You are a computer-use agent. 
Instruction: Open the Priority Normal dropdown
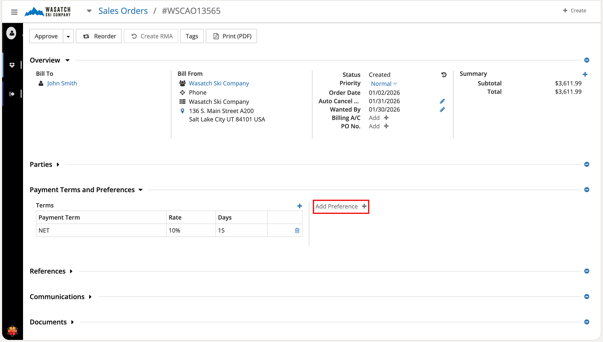[384, 84]
